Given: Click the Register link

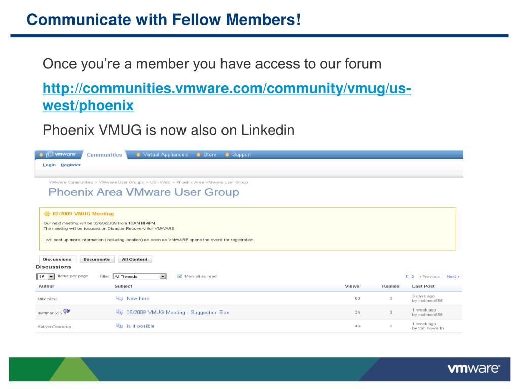Looking at the screenshot, I should [71, 165].
